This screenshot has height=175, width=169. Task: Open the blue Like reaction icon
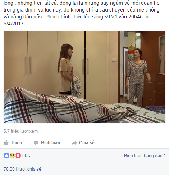[6, 155]
